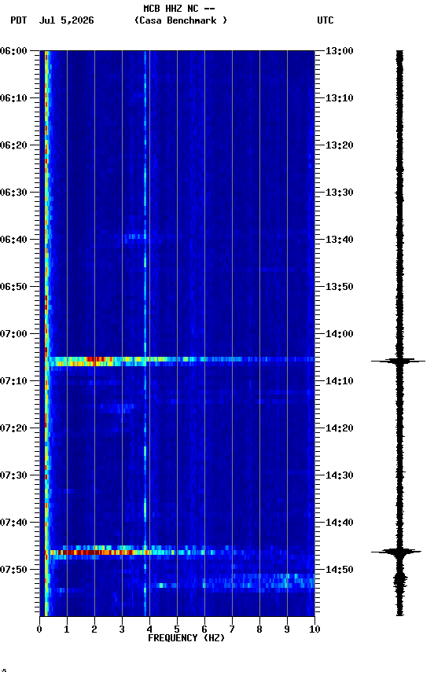Click the '(Casa Benchmark )' subtitle
Image resolution: width=434 pixels, height=679 pixels.
(x=181, y=20)
